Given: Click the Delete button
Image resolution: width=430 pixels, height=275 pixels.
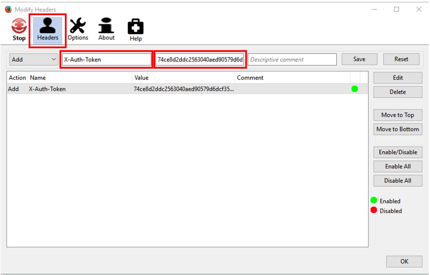Looking at the screenshot, I should (398, 92).
